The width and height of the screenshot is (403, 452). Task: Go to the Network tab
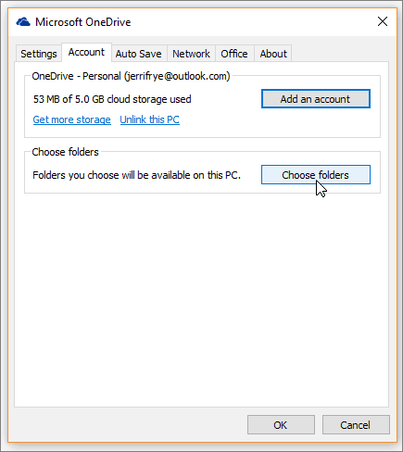(191, 54)
